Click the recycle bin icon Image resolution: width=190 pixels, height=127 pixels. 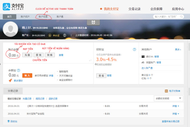tap(9, 121)
